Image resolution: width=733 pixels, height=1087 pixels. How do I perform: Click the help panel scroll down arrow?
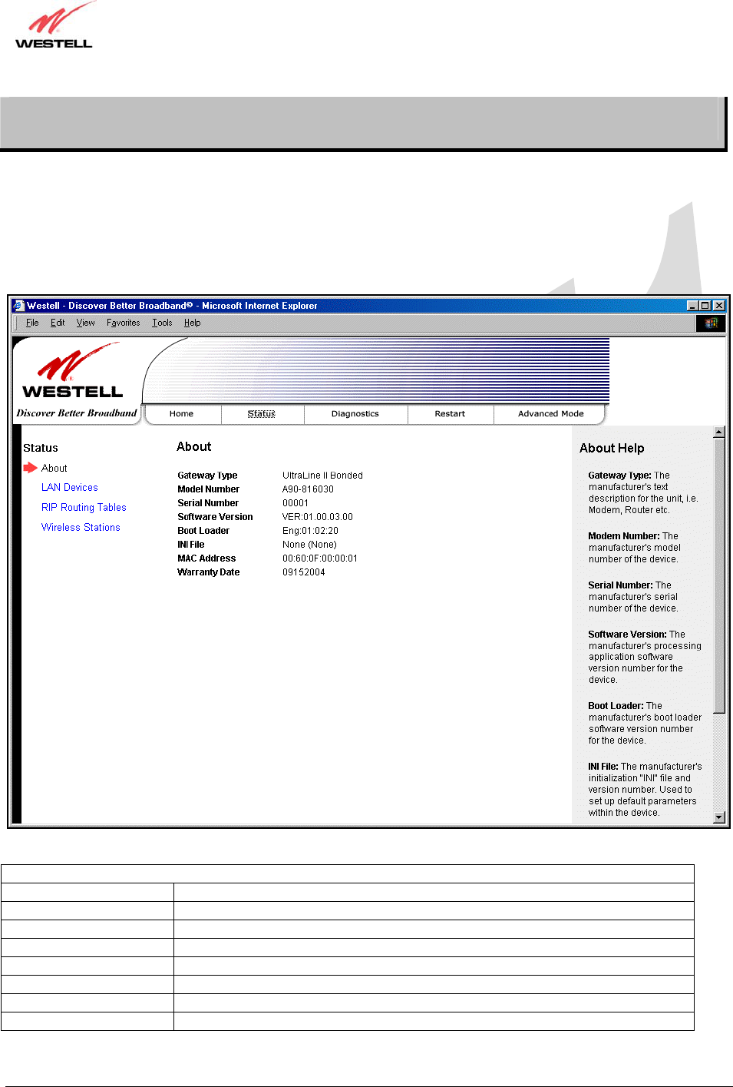coord(719,817)
